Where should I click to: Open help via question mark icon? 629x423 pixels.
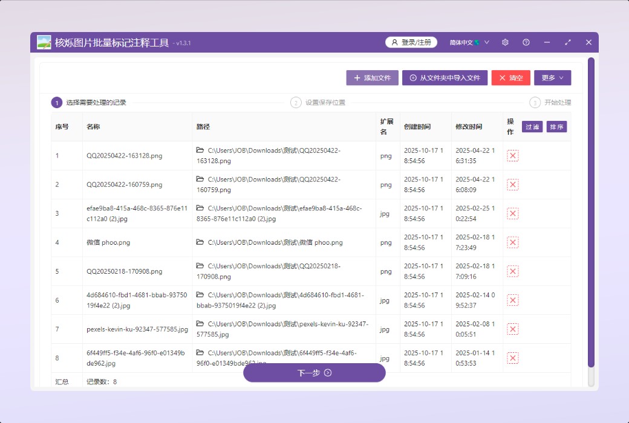[526, 42]
